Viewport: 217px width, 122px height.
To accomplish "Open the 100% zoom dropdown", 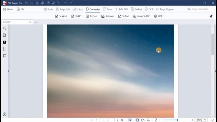I will (x=201, y=120).
